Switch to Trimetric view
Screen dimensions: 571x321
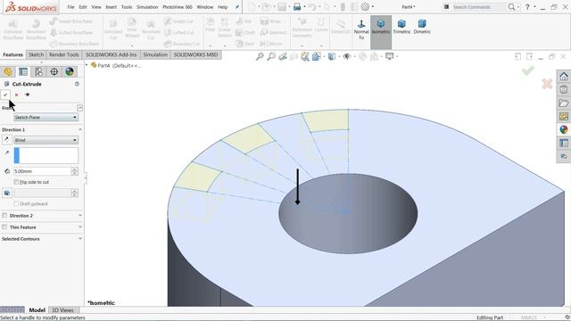click(401, 27)
